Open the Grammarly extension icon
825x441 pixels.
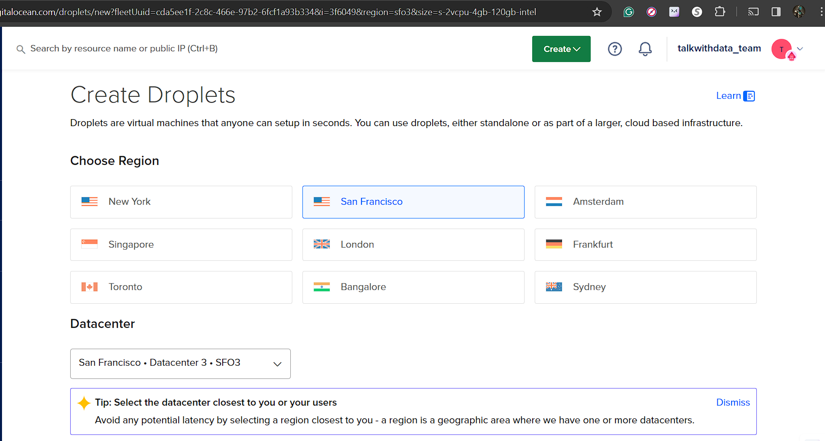pos(629,12)
